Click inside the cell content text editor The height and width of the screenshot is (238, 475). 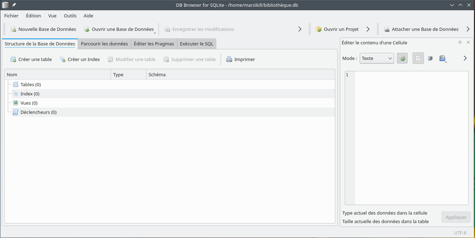pos(412,138)
